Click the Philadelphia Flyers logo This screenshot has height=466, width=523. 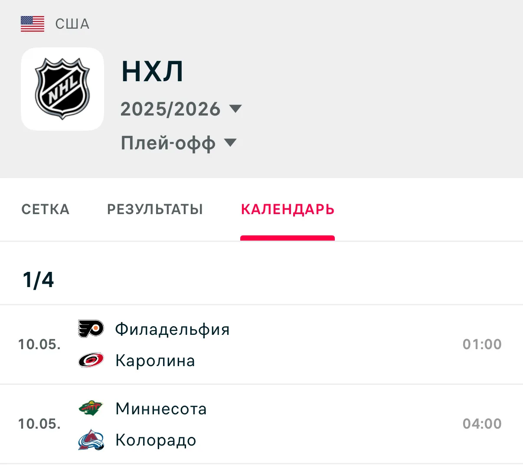point(91,329)
